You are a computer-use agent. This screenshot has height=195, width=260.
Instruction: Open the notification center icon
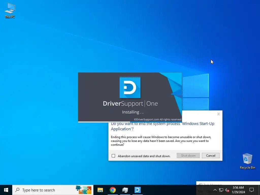[x=252, y=190]
